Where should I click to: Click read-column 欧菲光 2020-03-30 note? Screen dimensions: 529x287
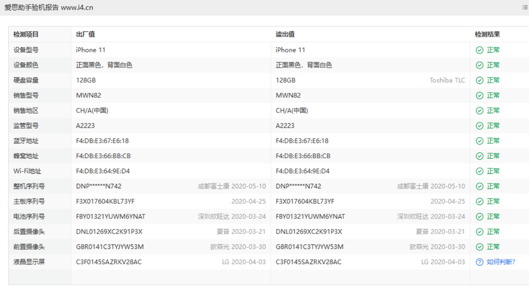[437, 247]
